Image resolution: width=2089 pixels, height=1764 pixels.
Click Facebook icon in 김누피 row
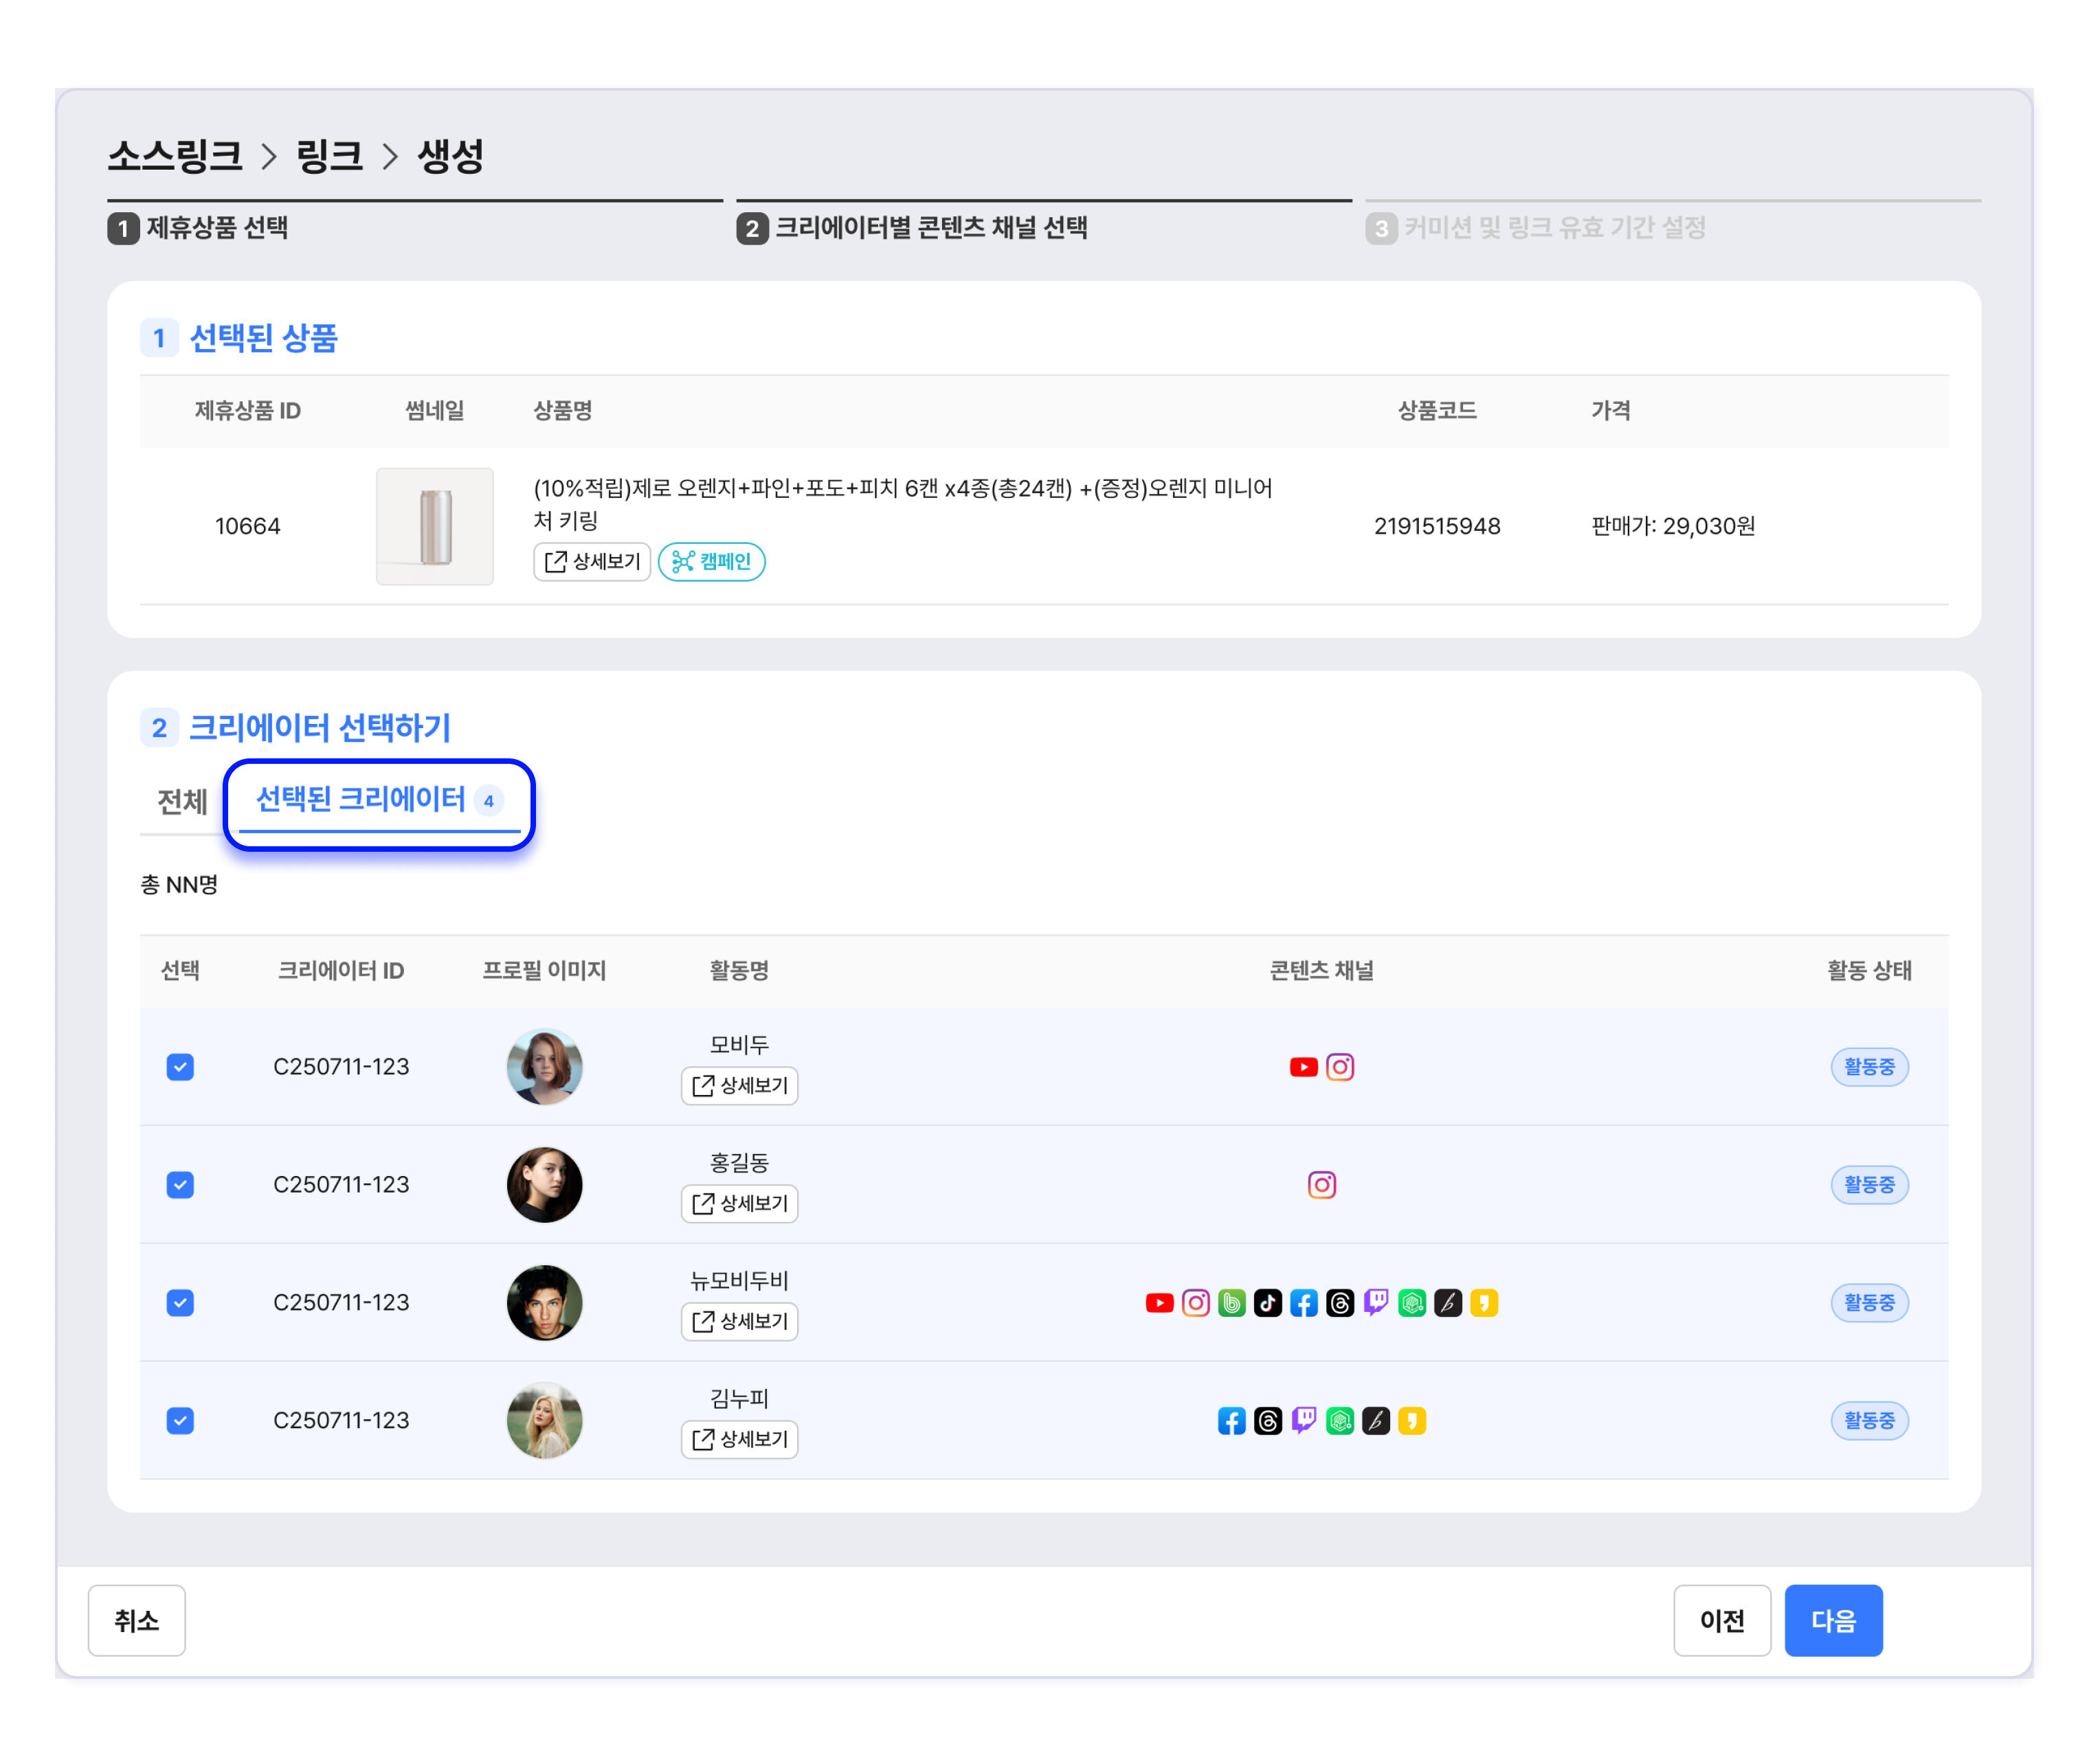[1231, 1421]
